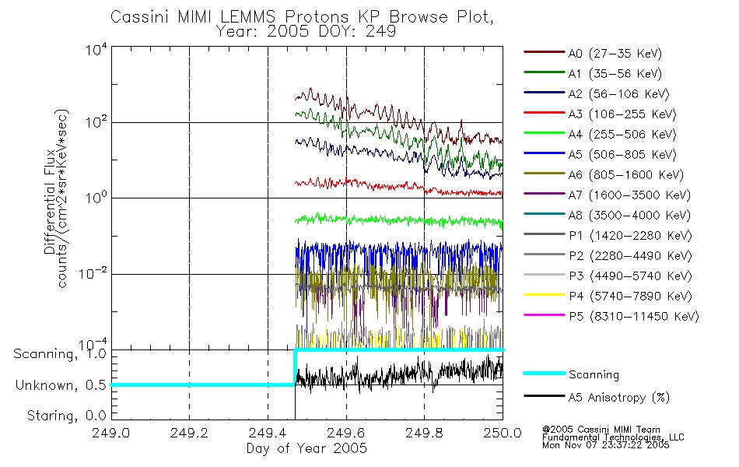This screenshot has width=739, height=467.
Task: Click the x-axis tick label 250.0
Action: point(503,433)
